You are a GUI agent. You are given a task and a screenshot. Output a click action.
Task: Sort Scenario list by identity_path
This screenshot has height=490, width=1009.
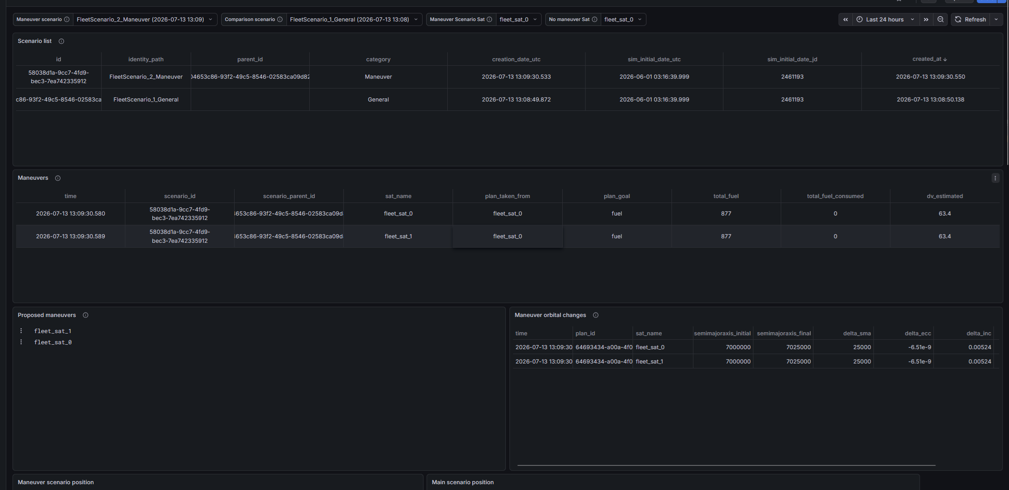(146, 59)
